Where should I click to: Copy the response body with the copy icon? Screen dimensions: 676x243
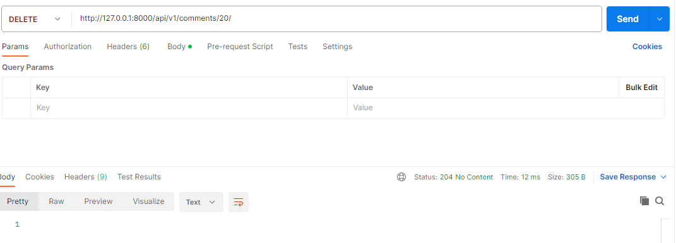[644, 201]
